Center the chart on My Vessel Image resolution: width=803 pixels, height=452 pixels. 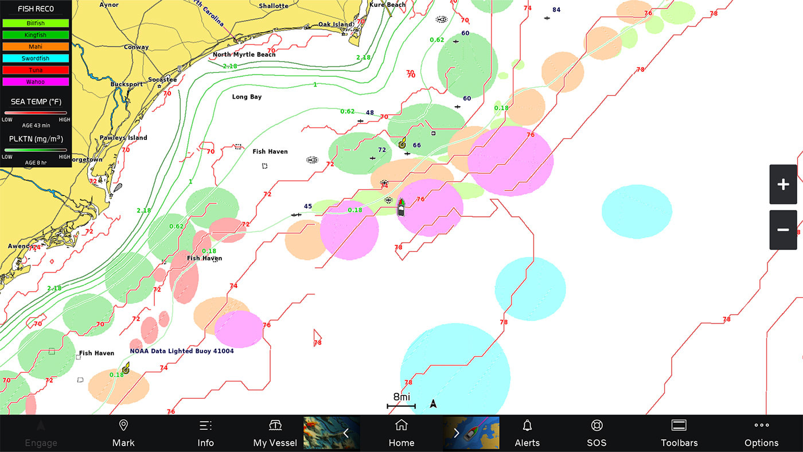coord(275,433)
